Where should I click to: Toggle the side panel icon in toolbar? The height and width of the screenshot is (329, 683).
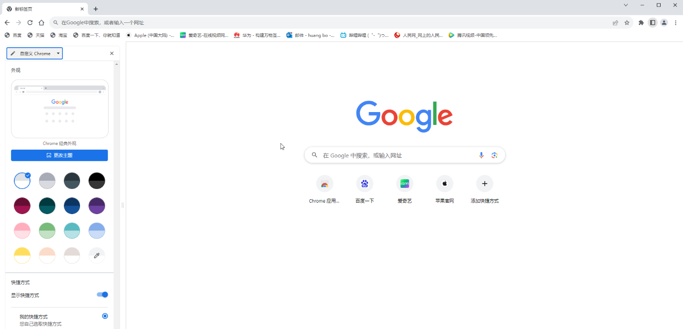tap(653, 22)
